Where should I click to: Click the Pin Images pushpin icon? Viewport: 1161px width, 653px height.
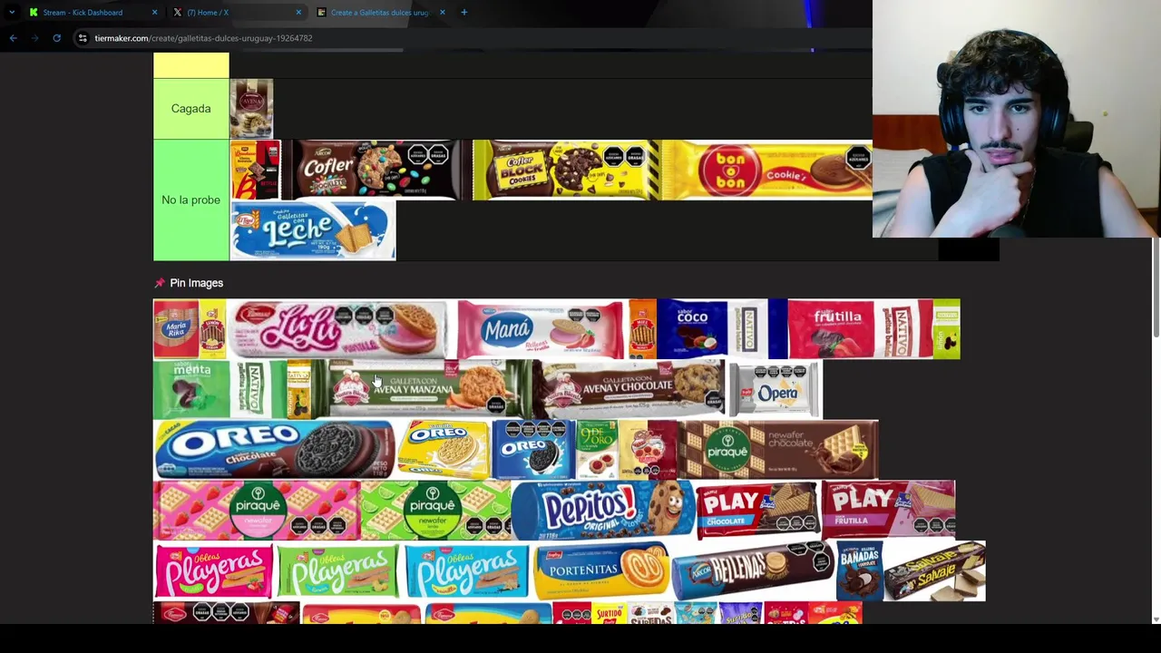click(x=160, y=283)
